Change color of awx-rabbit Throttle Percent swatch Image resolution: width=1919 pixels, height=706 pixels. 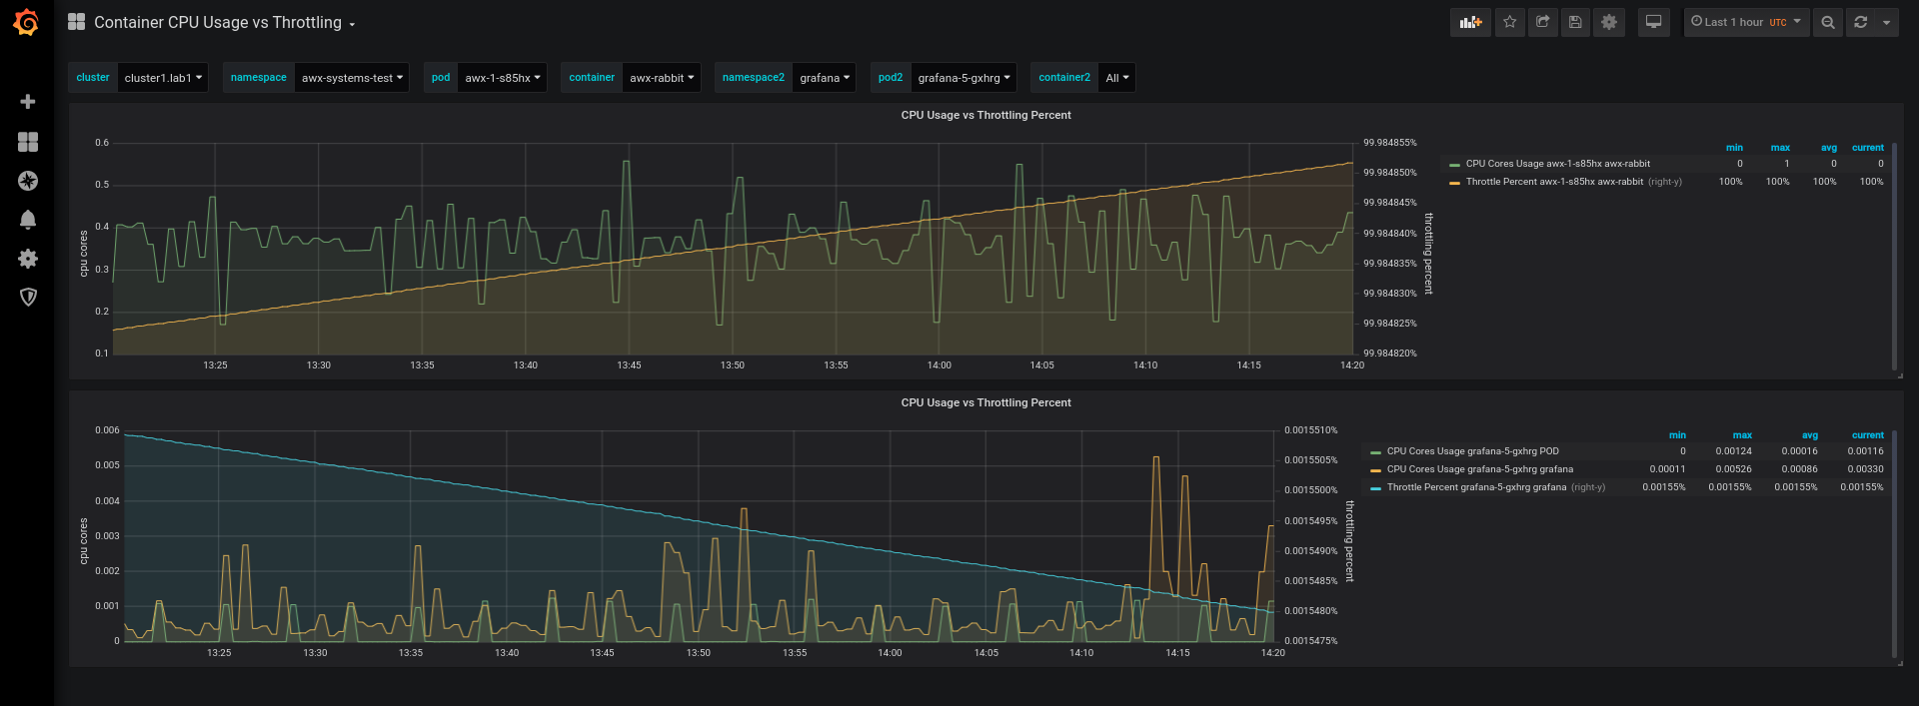(1455, 183)
